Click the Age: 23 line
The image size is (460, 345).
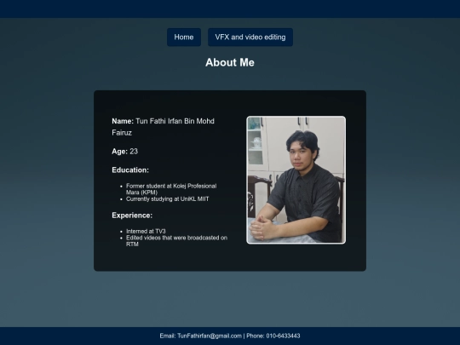[x=124, y=152]
